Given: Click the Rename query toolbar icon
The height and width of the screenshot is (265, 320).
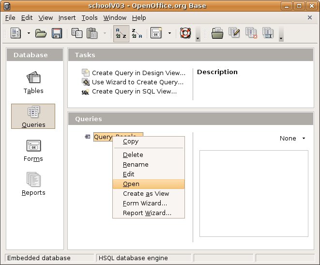Looking at the screenshot, I should coord(268,33).
